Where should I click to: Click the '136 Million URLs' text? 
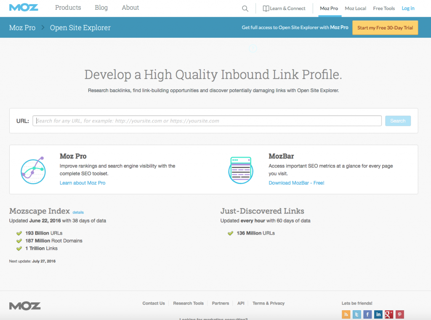(x=255, y=233)
